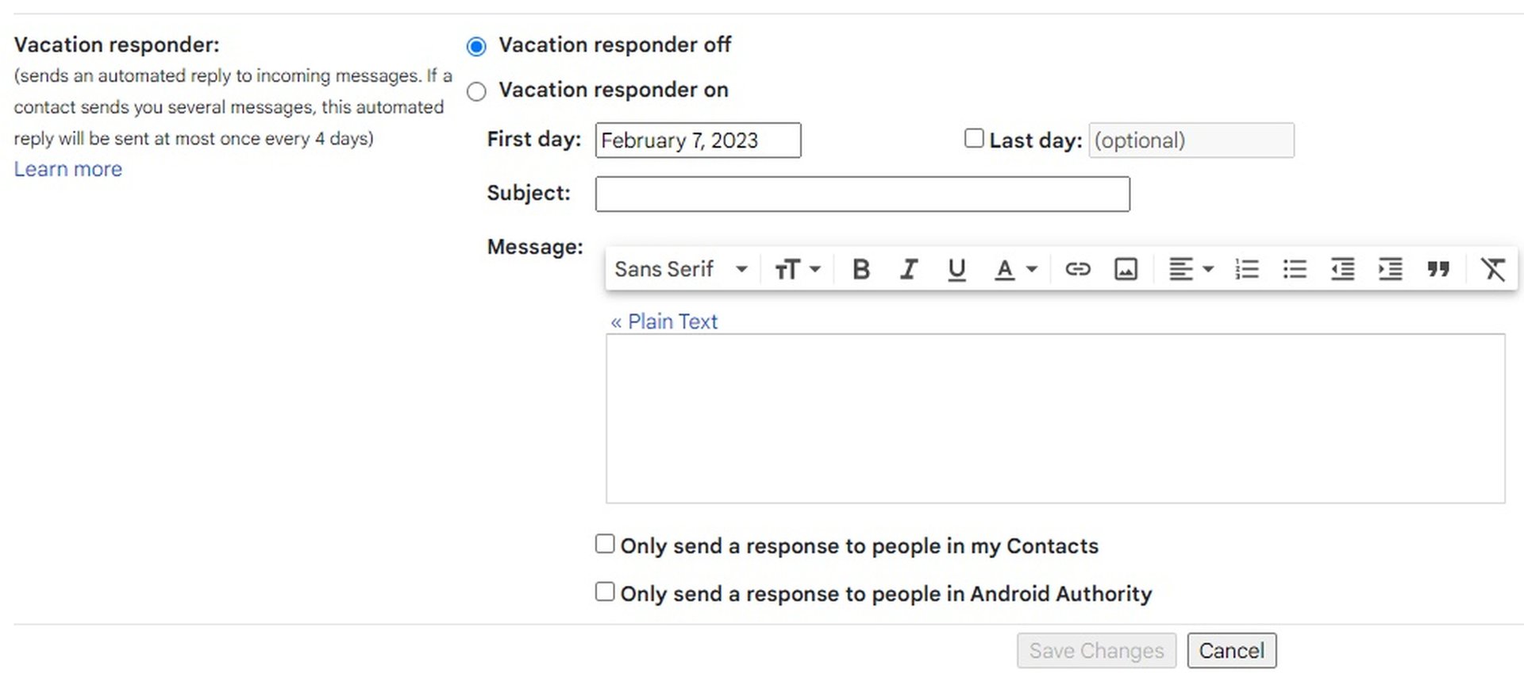Click into the Subject field
This screenshot has height=689, width=1524.
862,194
